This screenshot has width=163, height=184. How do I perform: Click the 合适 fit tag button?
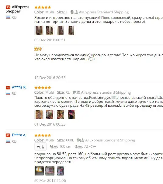pyautogui.click(x=40, y=147)
